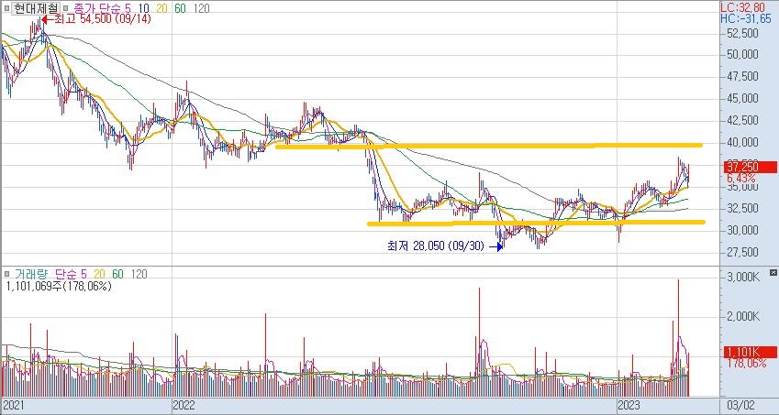The height and width of the screenshot is (415, 779).
Task: Toggle the volume 120-day average label
Action: click(x=139, y=274)
